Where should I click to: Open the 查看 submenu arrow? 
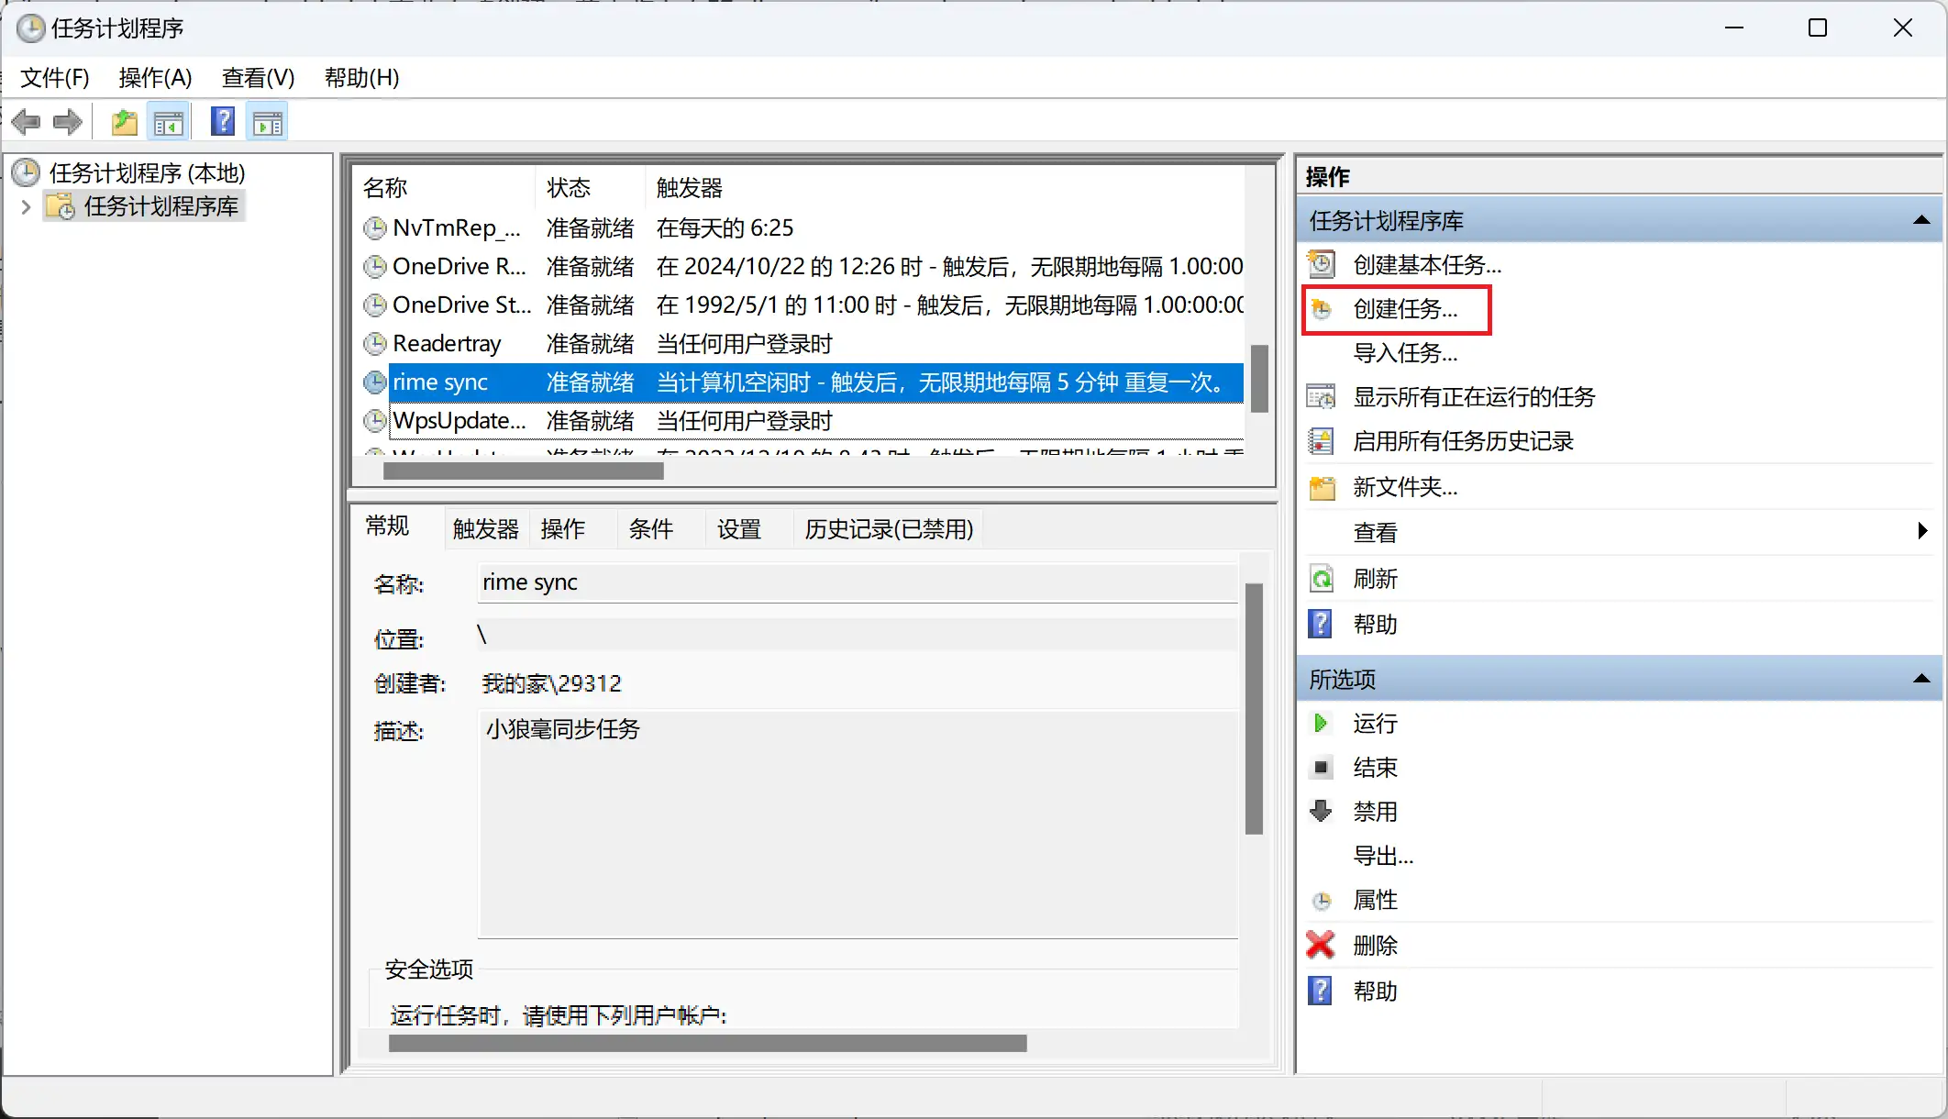point(1924,531)
